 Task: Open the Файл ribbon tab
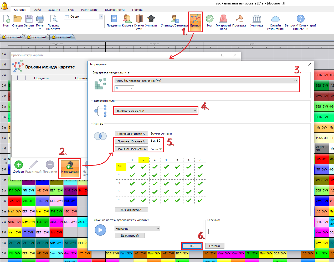(x=37, y=10)
